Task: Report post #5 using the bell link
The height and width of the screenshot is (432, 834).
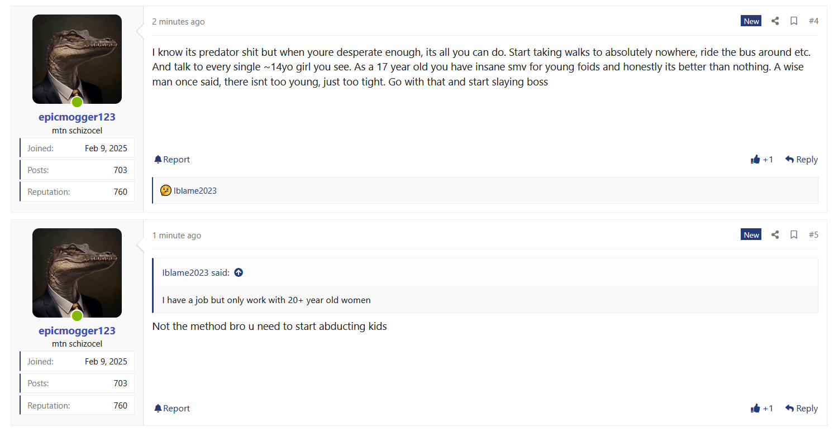Action: (172, 409)
